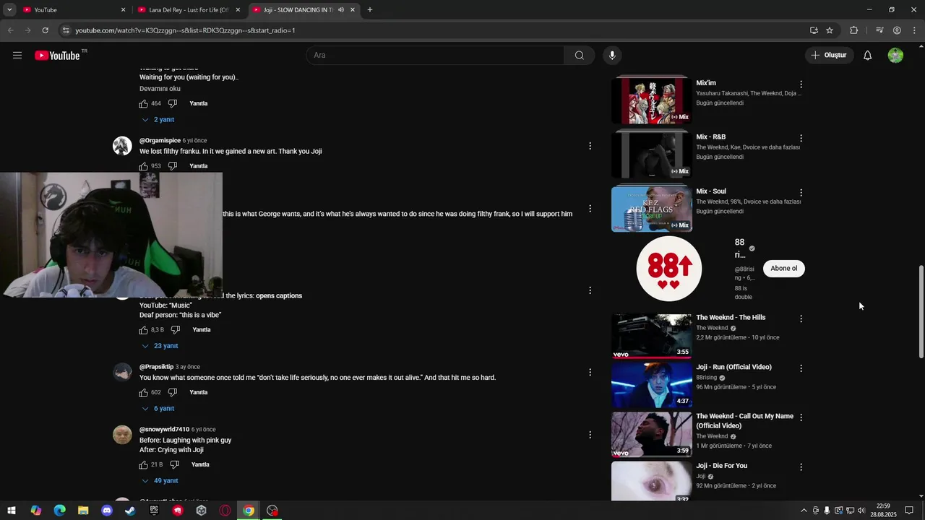Open Epic Games Launcher in taskbar

tap(154, 511)
